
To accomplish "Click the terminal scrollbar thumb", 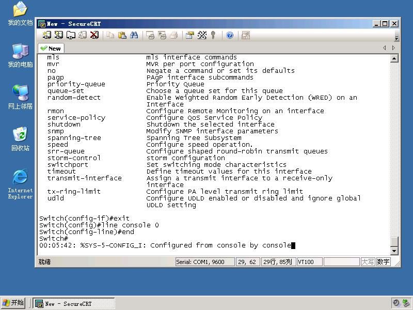I will tap(394, 241).
